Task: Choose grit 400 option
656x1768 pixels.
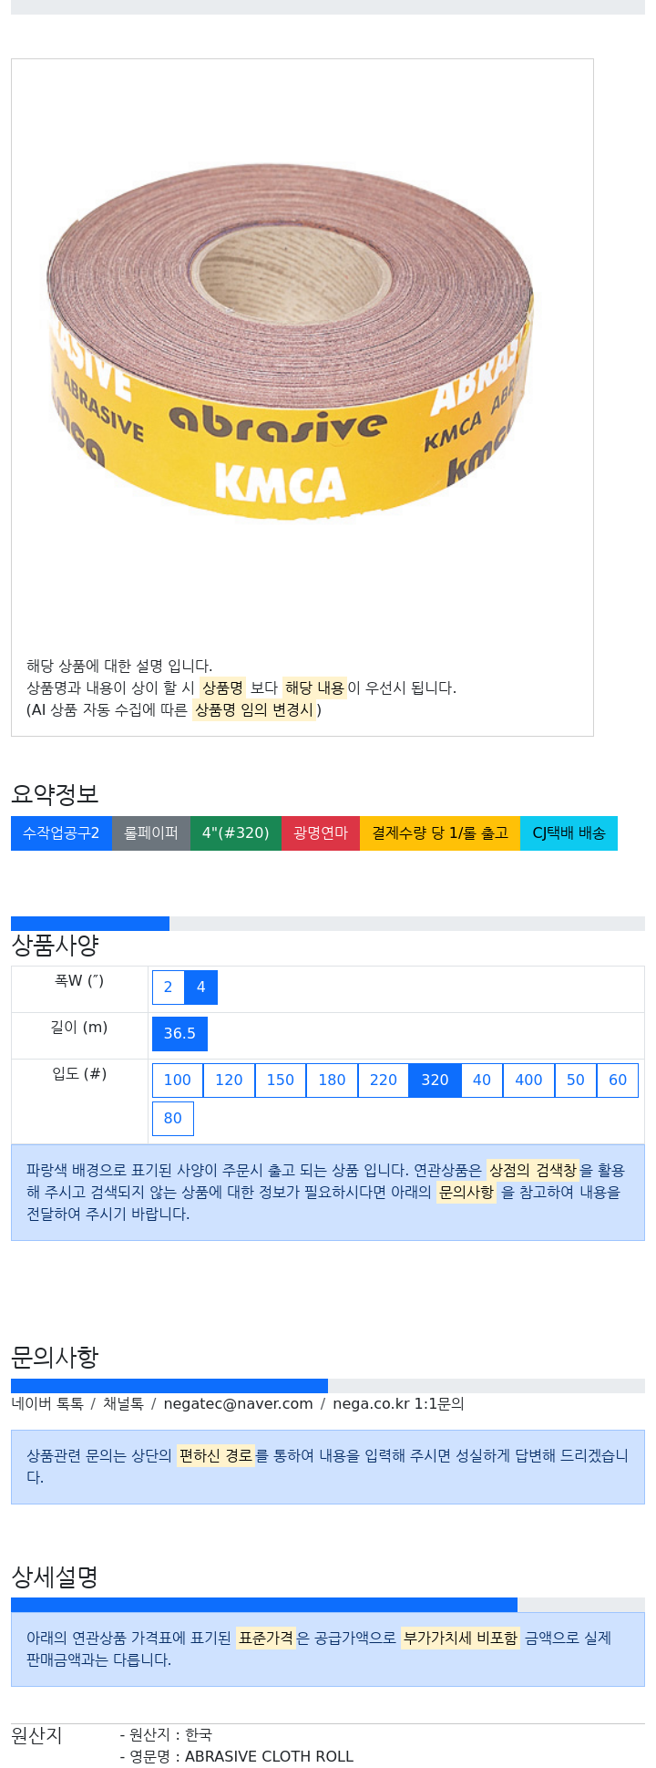Action: [528, 1080]
